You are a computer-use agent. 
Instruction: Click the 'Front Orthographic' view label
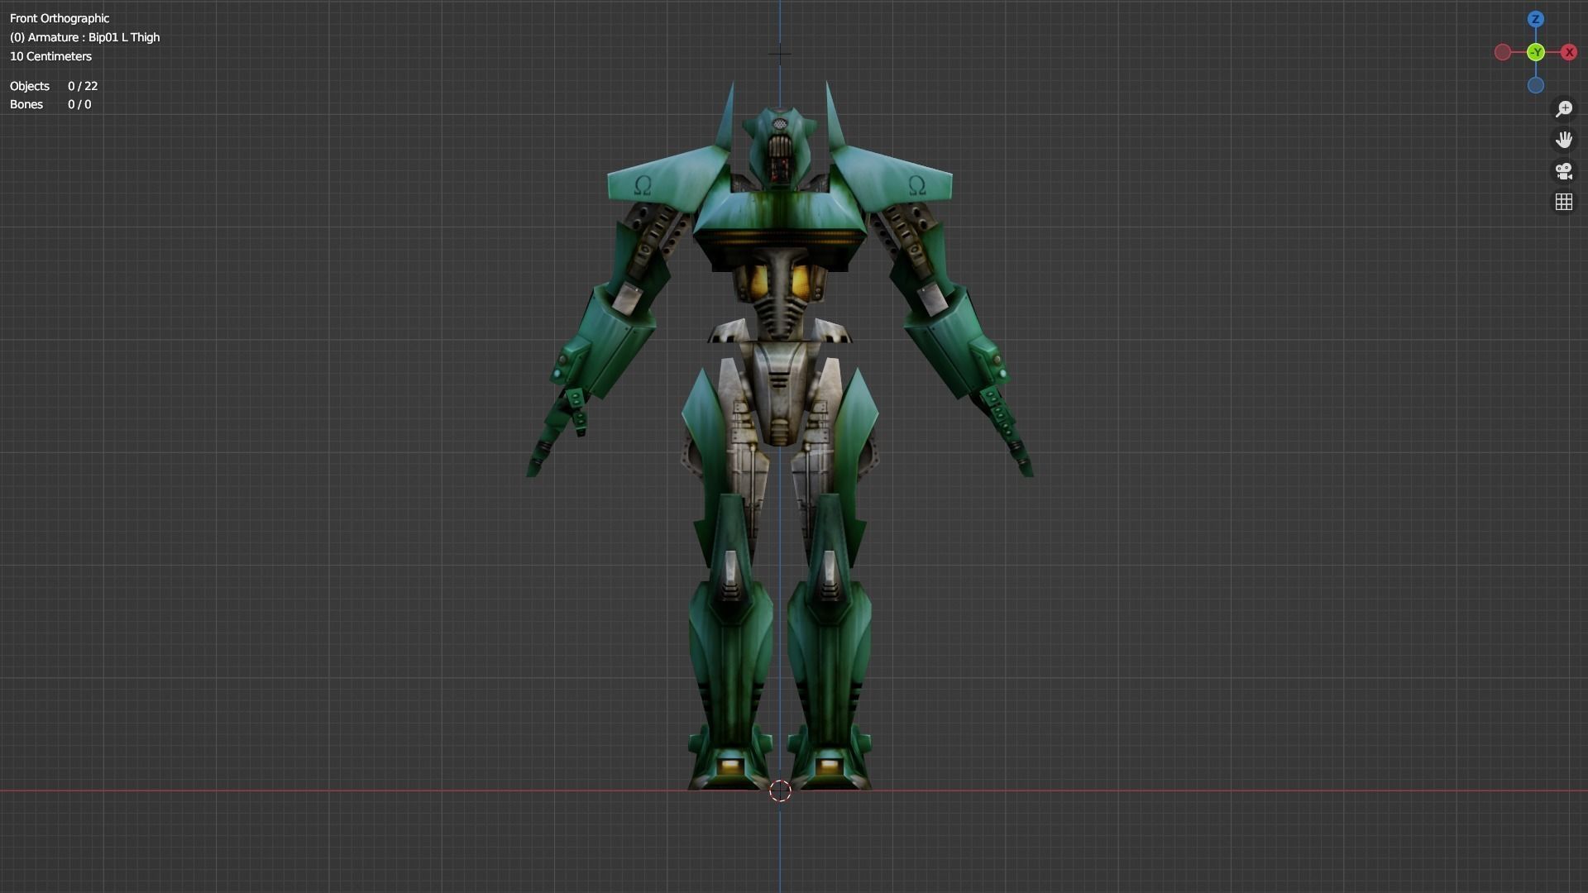60,18
